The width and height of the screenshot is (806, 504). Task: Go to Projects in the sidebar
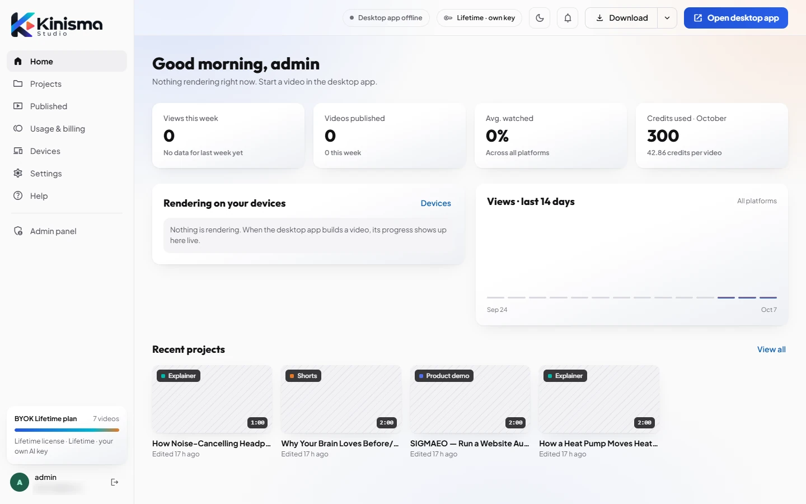point(67,84)
